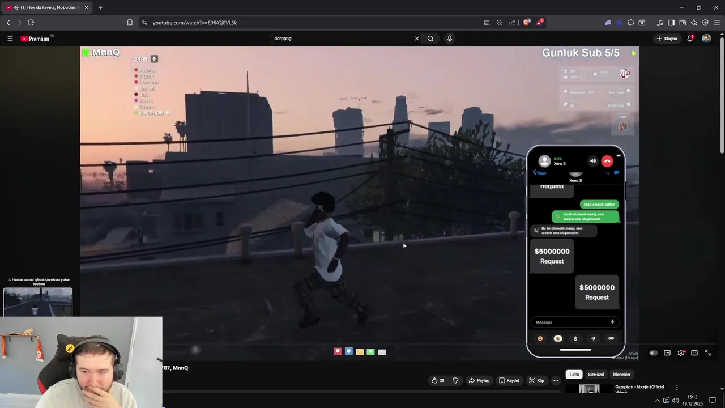
Task: Click the video to pause playback
Action: [x=359, y=203]
